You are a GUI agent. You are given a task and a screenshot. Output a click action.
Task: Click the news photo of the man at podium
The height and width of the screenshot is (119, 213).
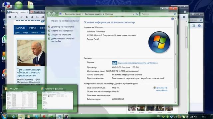click(31, 53)
